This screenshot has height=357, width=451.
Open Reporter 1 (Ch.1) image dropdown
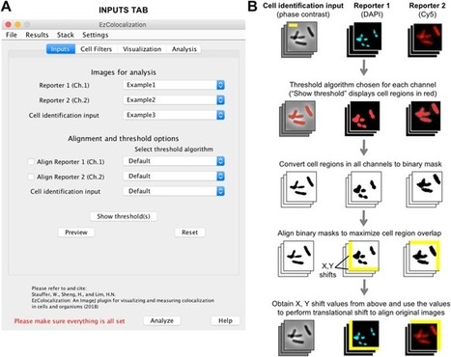pos(174,85)
